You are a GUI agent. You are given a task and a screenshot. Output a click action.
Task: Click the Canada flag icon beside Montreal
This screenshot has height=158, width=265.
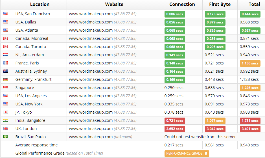6,38
